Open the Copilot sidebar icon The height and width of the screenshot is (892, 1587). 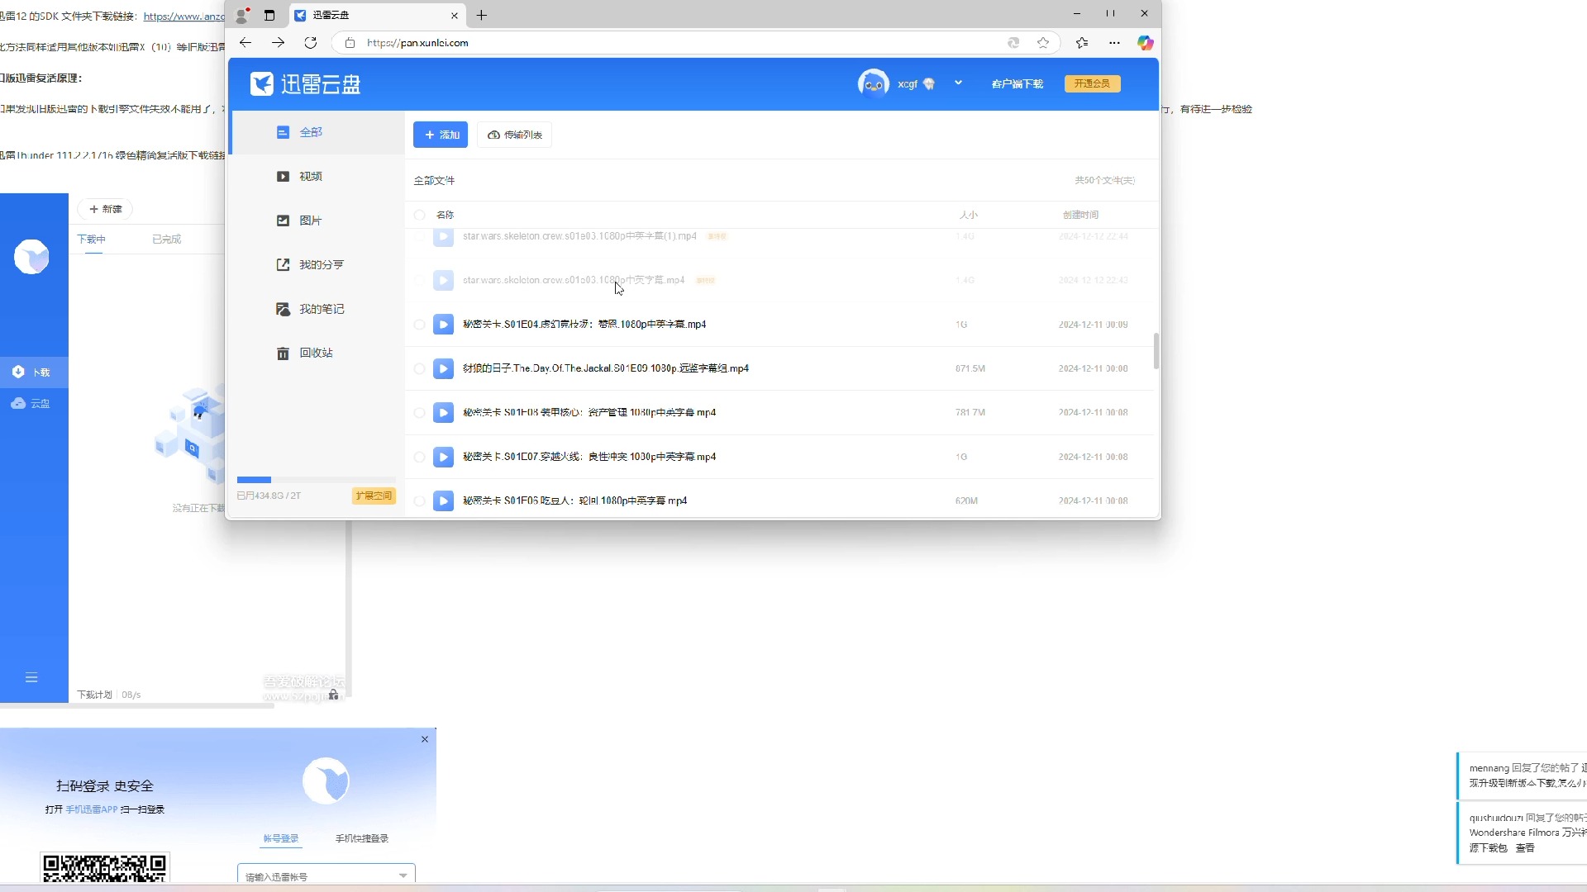pos(1145,43)
